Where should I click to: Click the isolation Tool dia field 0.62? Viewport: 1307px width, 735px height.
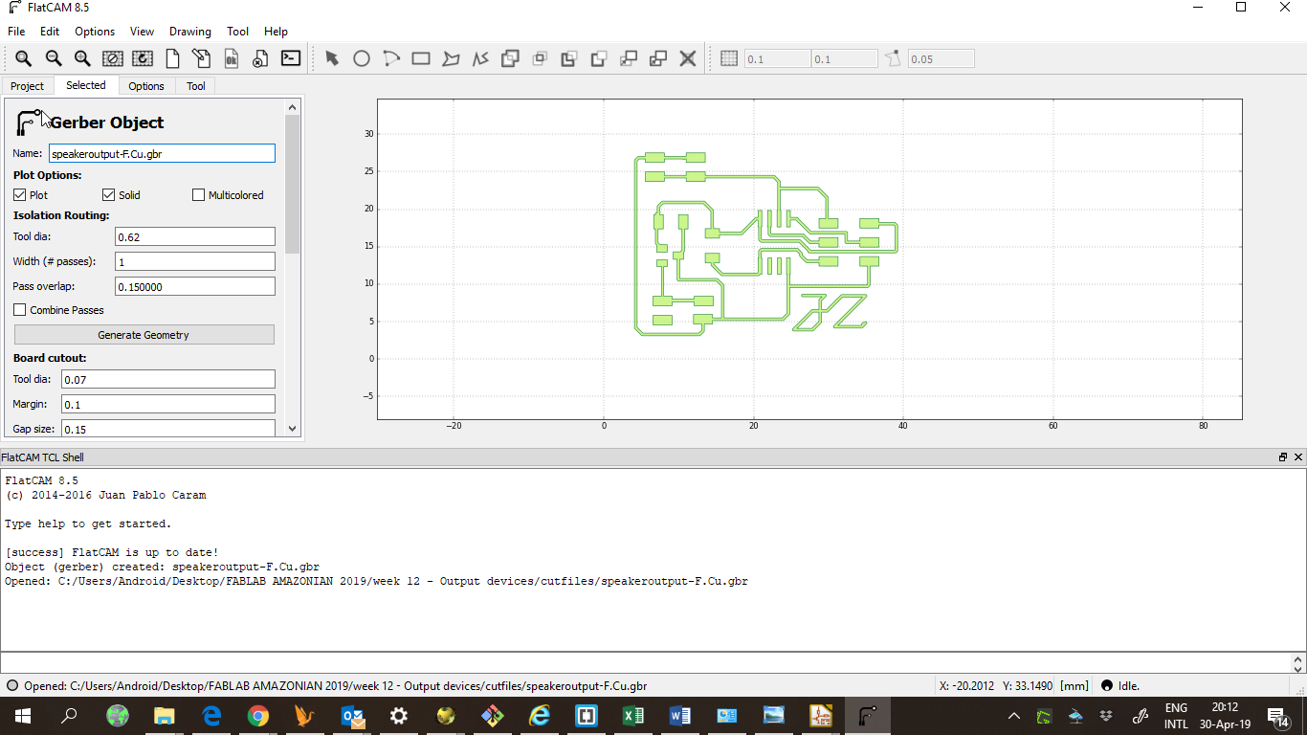click(195, 236)
